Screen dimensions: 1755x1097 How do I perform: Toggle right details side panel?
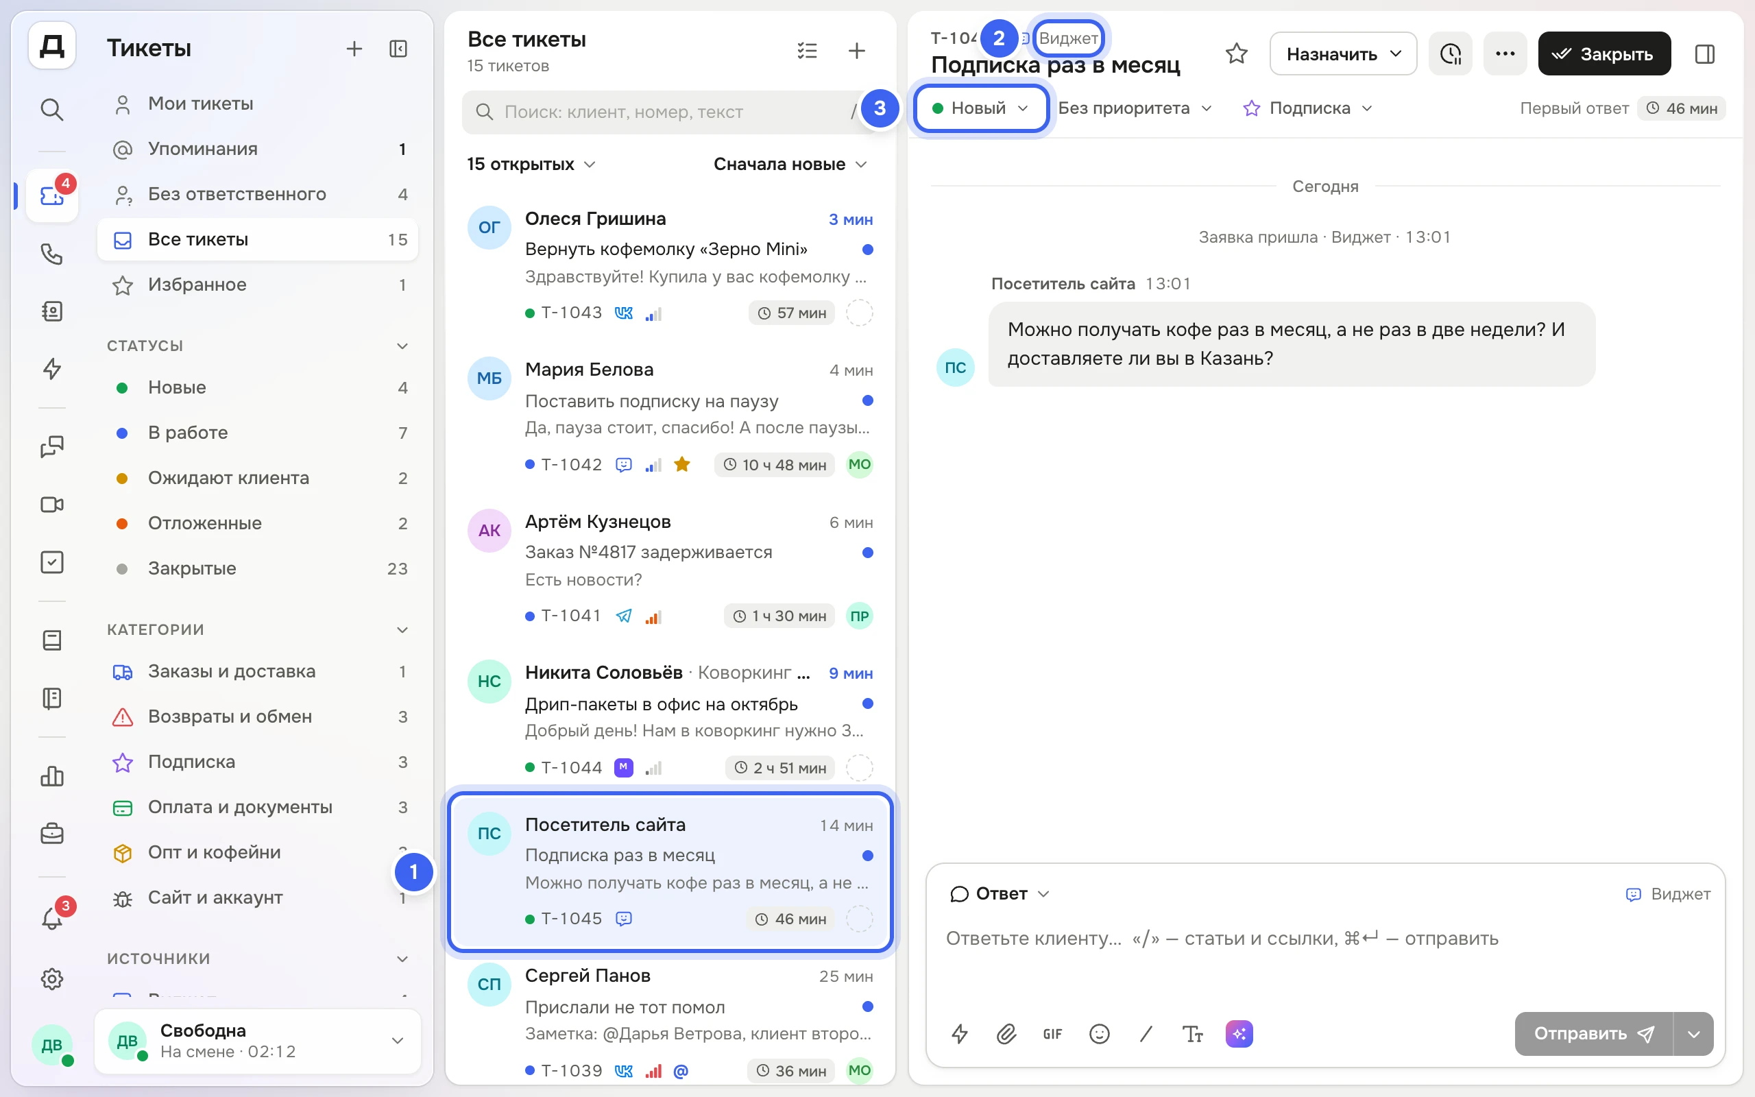1705,53
